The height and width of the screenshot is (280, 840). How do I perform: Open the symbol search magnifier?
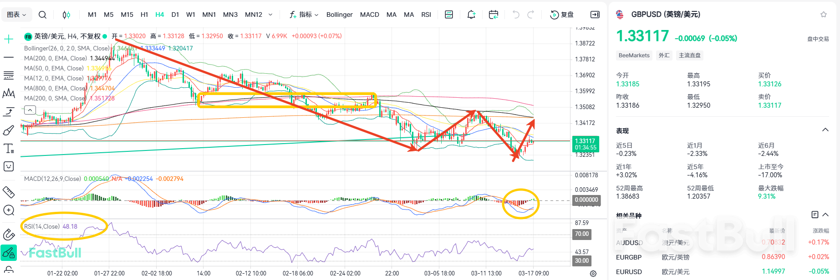(42, 15)
